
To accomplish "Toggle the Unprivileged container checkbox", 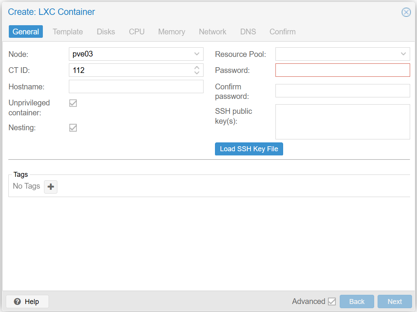I will 73,103.
